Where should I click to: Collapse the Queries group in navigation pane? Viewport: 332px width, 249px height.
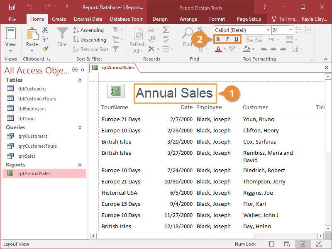(80, 127)
